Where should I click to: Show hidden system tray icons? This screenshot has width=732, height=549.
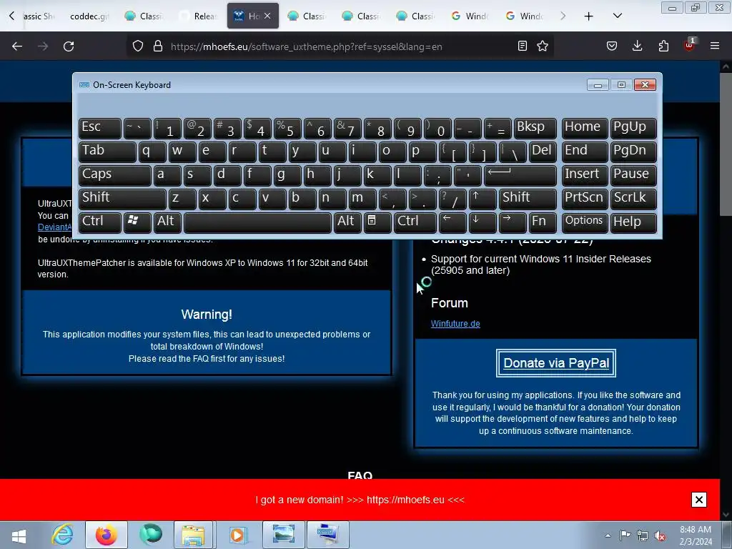608,535
